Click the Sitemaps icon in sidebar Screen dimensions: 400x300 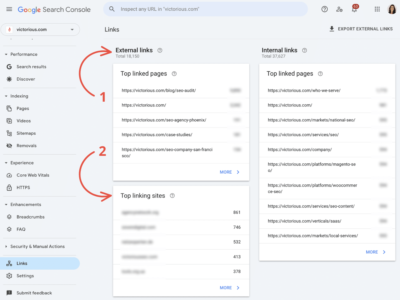click(9, 133)
